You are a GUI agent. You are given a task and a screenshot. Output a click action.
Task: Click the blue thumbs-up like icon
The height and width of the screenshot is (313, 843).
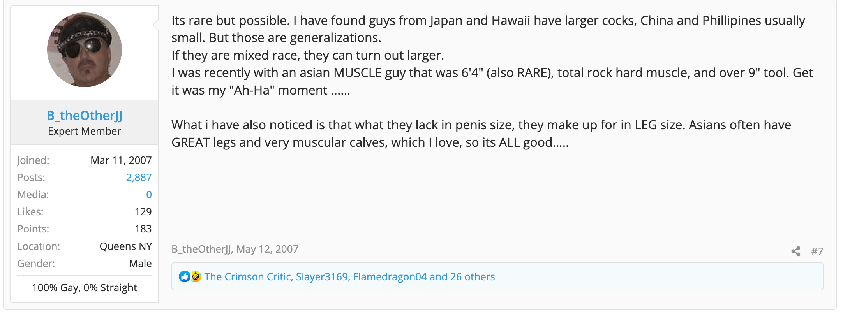point(184,276)
